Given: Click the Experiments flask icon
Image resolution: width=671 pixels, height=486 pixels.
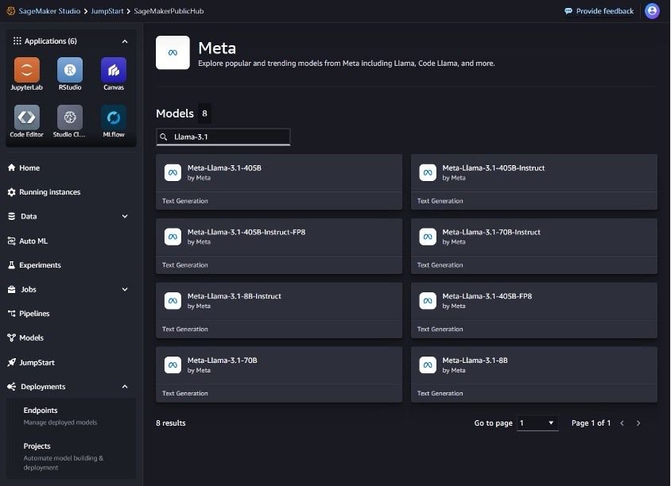Looking at the screenshot, I should (x=12, y=265).
